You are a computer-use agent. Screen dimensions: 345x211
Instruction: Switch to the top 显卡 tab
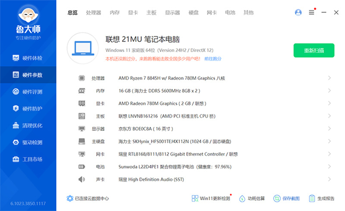(x=133, y=12)
